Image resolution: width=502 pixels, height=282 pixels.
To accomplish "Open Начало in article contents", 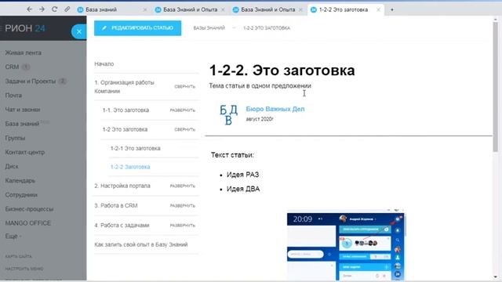I will (x=104, y=64).
